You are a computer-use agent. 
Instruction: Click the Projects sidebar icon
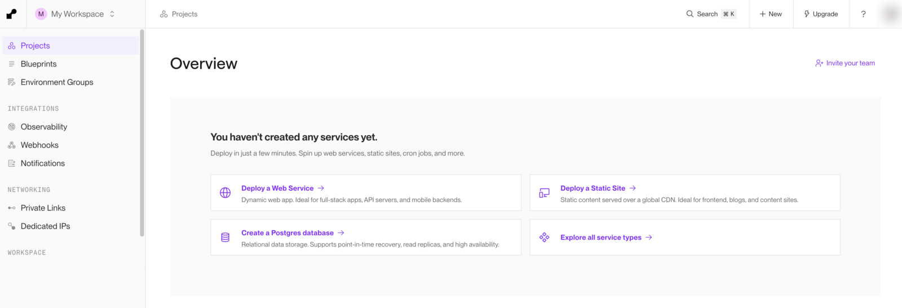tap(12, 46)
